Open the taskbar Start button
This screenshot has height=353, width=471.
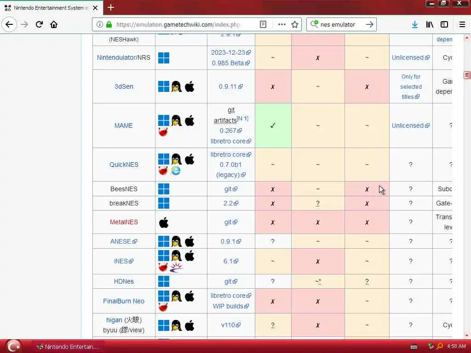13,347
